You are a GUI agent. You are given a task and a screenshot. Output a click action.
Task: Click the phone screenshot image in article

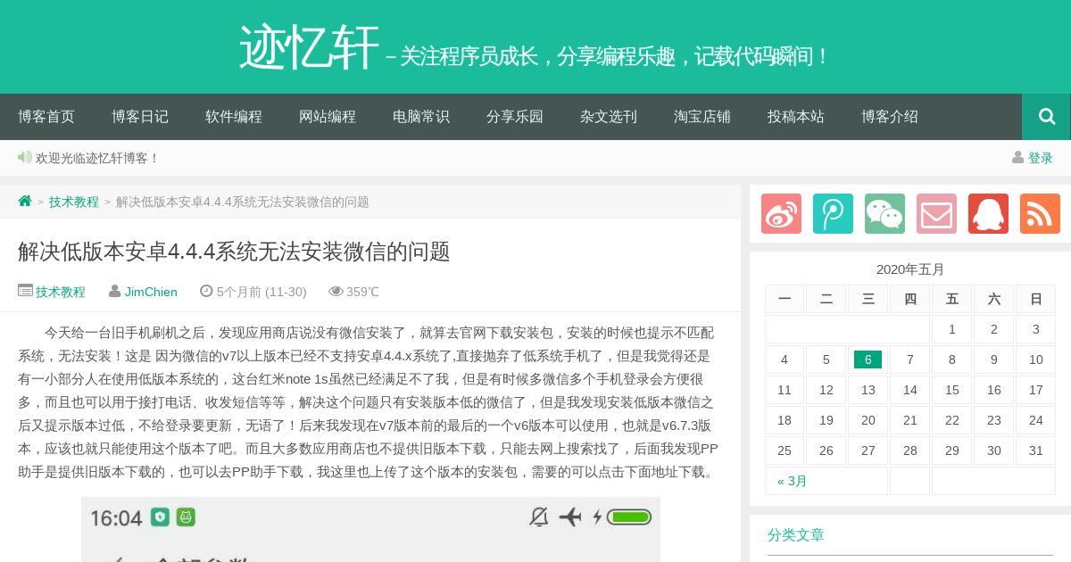pyautogui.click(x=370, y=529)
